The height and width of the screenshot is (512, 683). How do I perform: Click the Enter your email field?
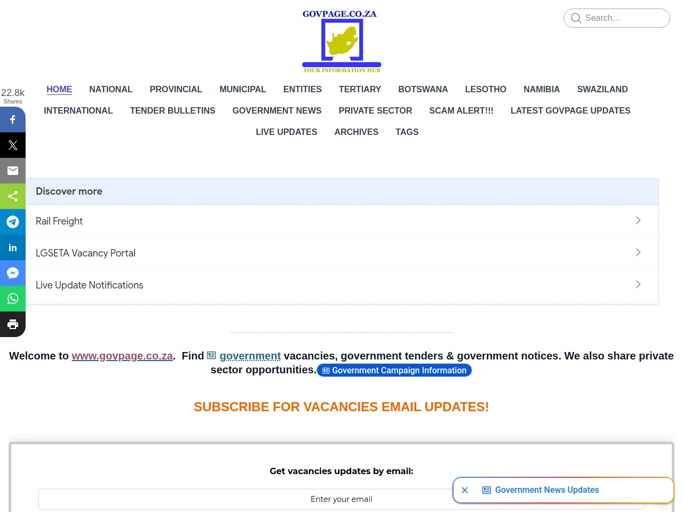click(341, 499)
